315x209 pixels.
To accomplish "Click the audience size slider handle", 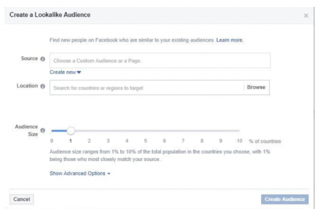I will pos(71,131).
